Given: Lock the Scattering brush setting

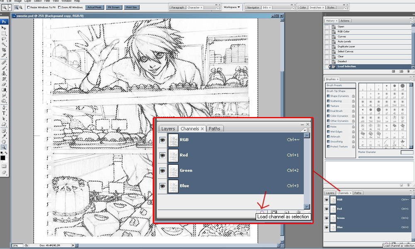Looking at the screenshot, I should coord(353,101).
